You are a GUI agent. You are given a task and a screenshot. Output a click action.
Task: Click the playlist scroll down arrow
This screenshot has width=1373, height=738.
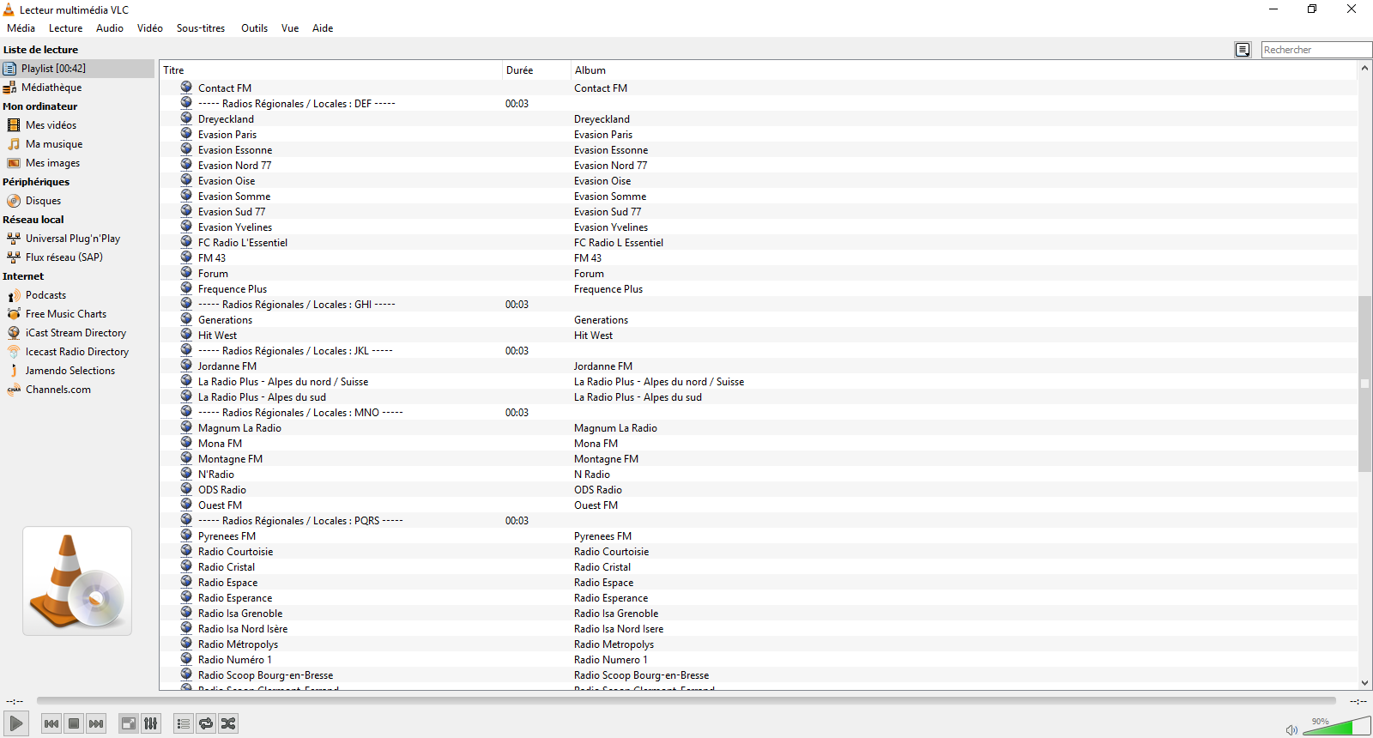tap(1365, 683)
